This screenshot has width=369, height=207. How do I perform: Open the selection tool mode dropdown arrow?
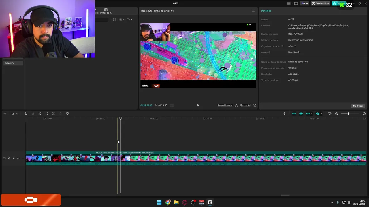[17, 114]
